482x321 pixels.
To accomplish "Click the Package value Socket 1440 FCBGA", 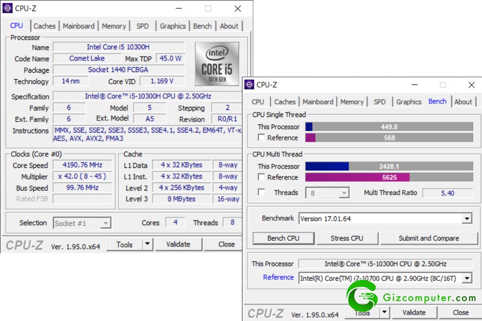I will pos(119,70).
